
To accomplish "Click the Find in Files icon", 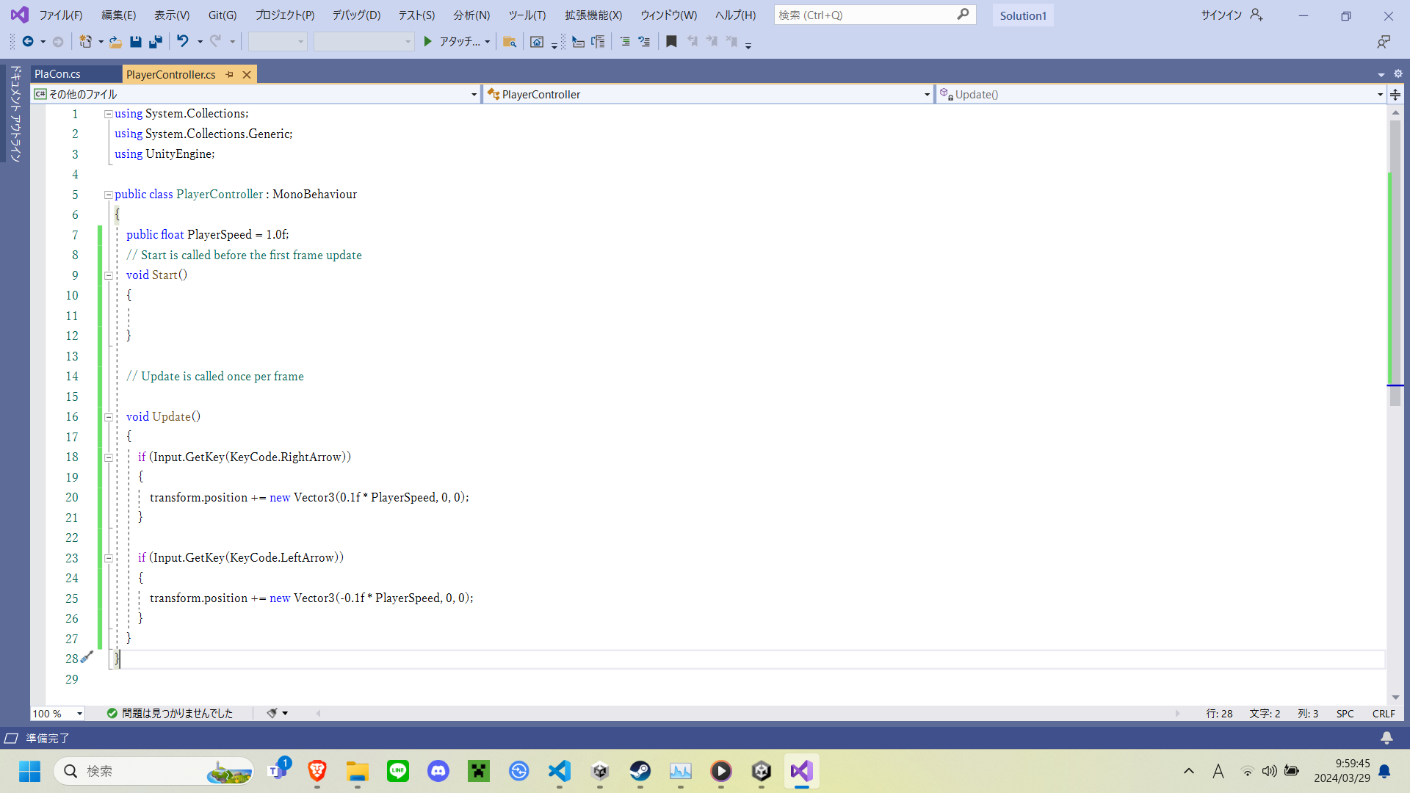I will tap(510, 42).
